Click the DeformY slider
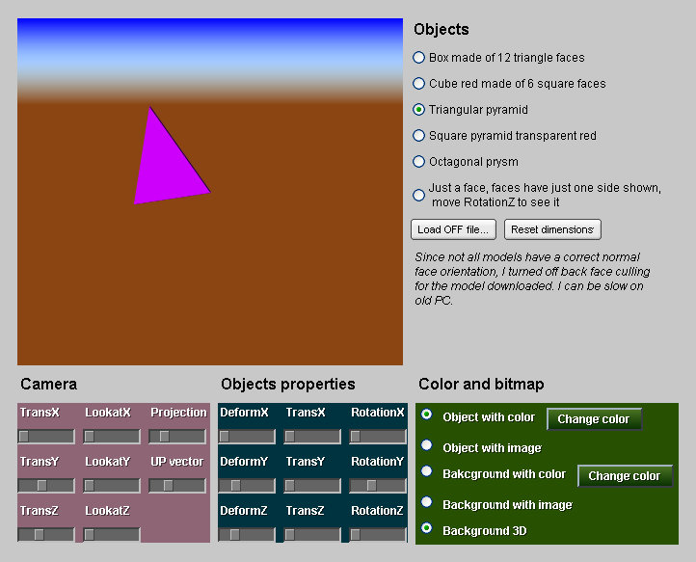Screen dimensions: 696x562 [247, 486]
